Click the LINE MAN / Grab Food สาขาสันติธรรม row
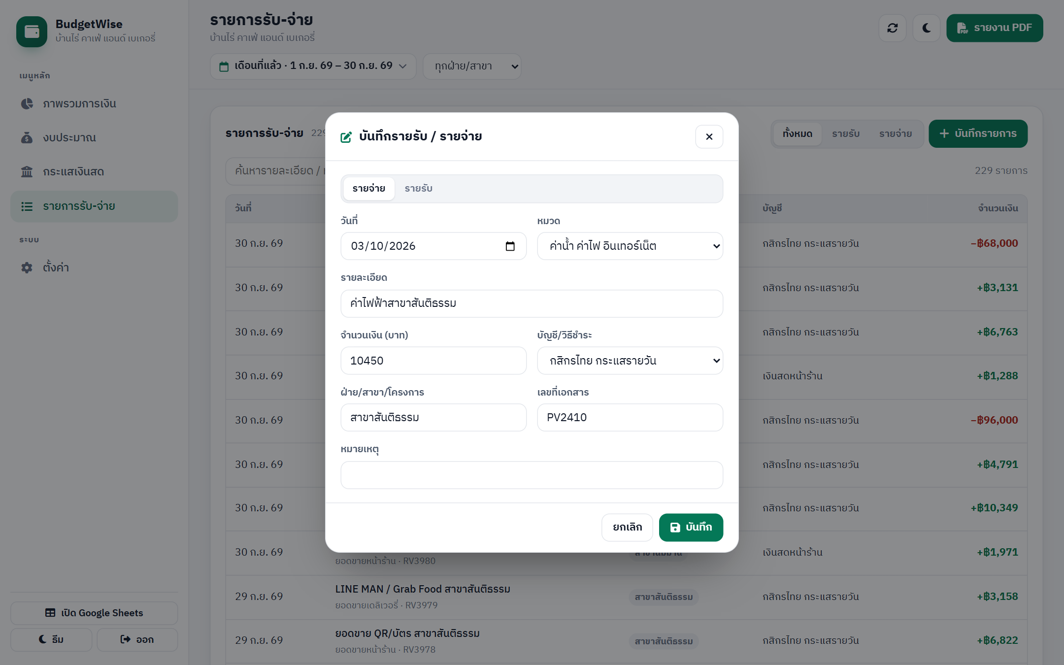1064x665 pixels. pos(627,597)
